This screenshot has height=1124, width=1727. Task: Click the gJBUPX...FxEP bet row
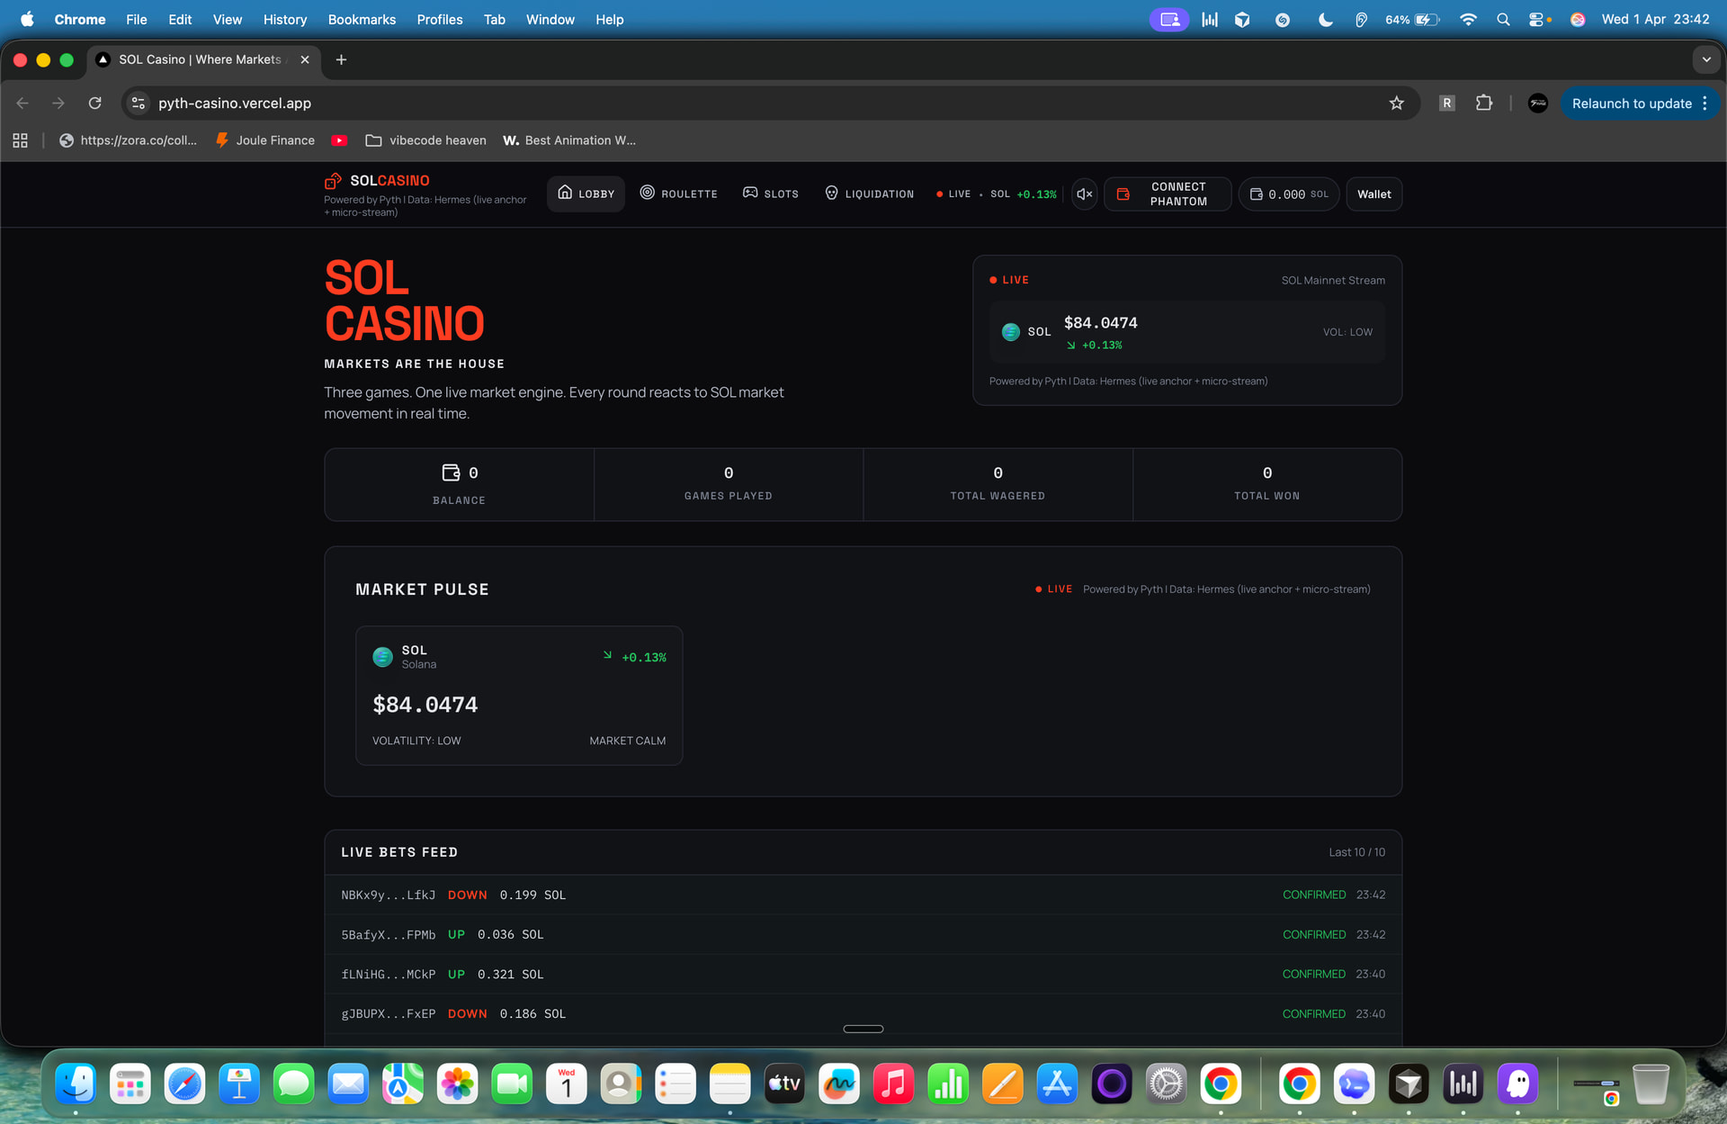click(x=863, y=1013)
